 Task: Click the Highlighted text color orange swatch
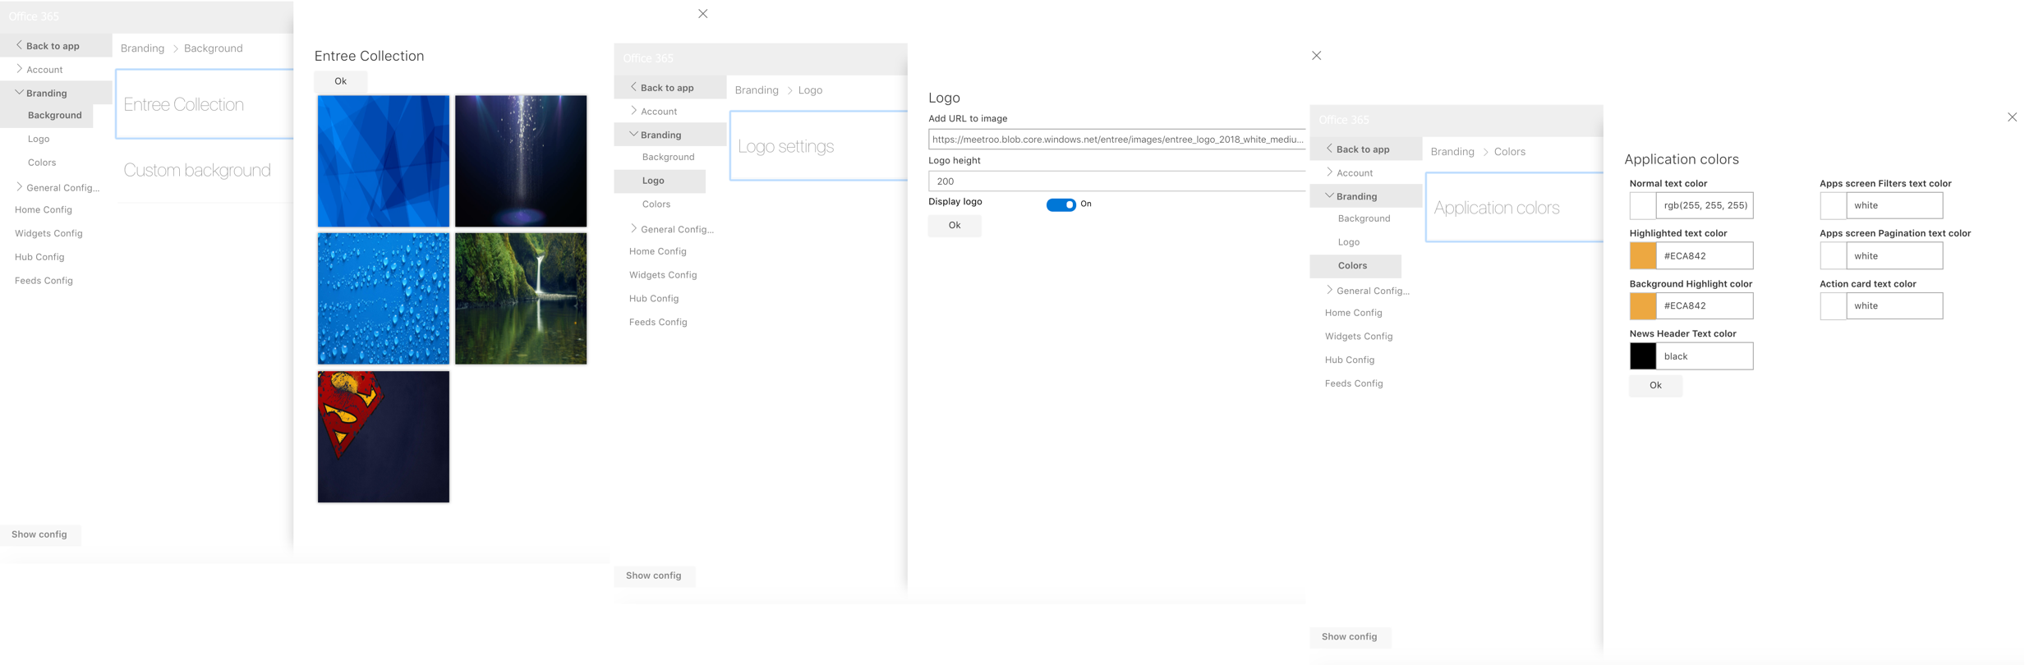click(1643, 256)
